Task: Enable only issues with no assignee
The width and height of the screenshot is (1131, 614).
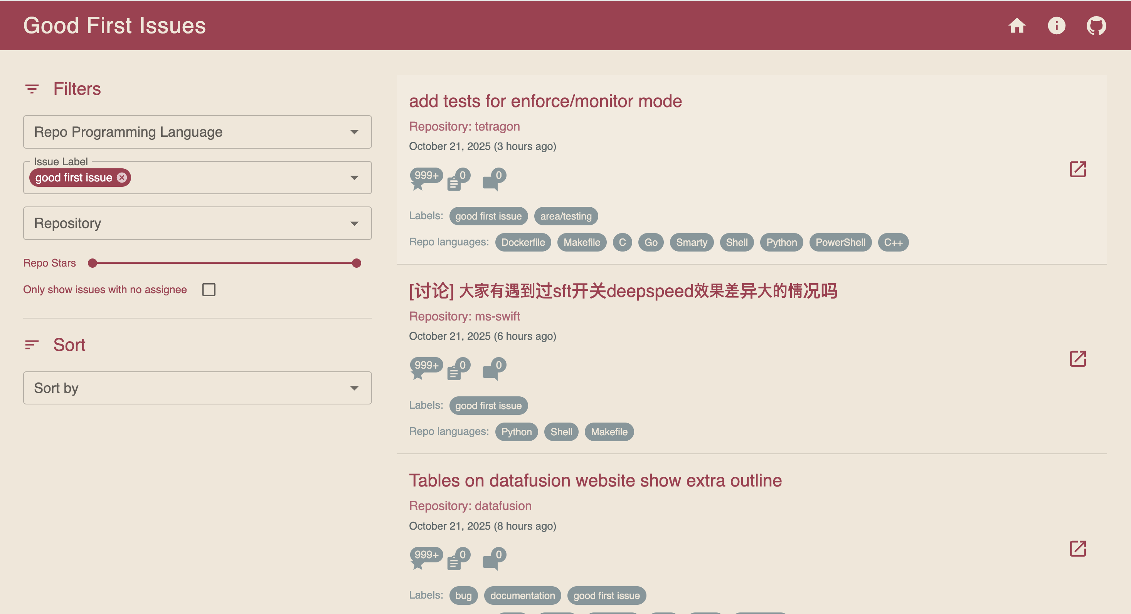Action: pos(209,289)
